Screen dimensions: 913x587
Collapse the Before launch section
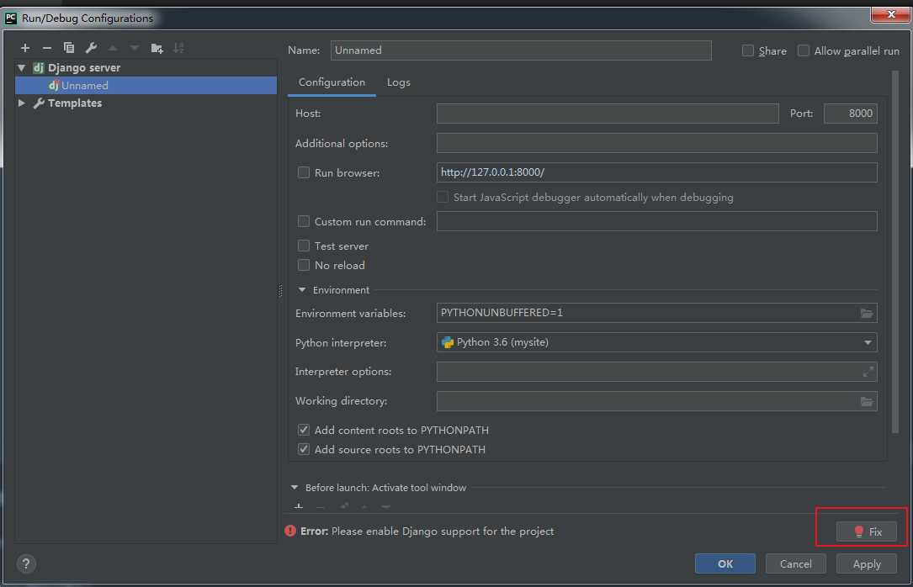tap(294, 488)
